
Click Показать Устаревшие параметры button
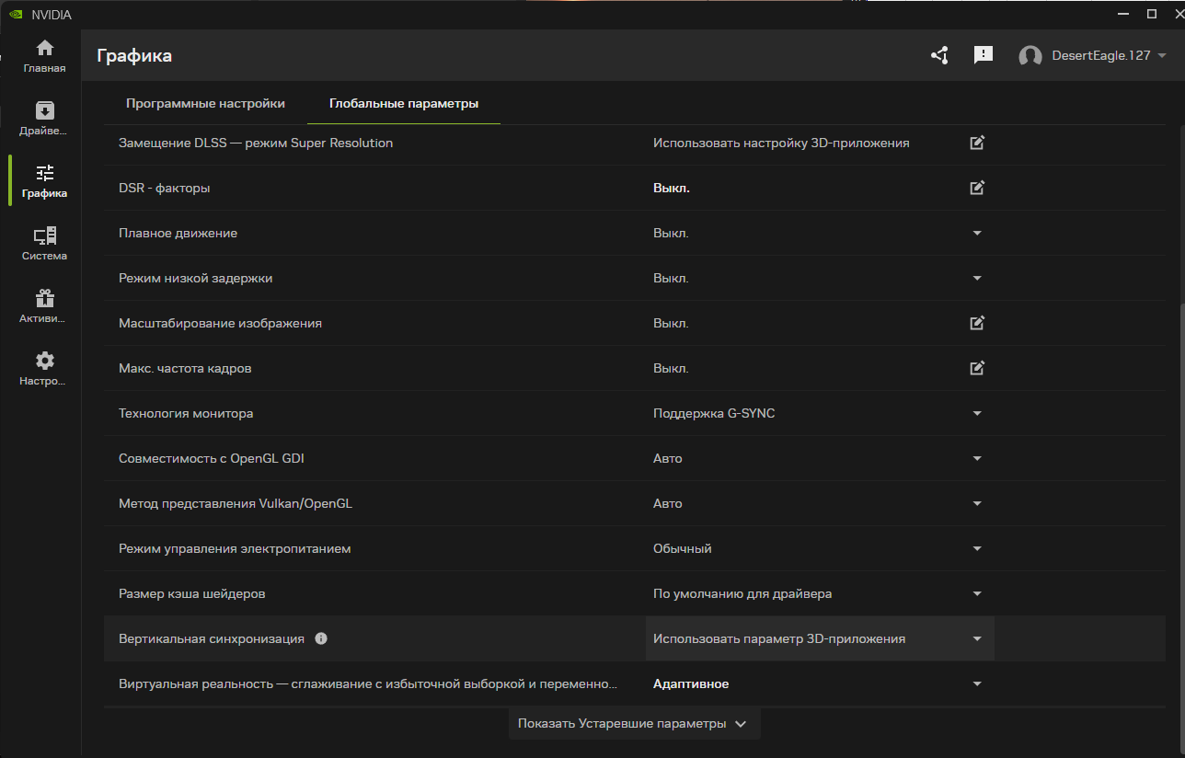click(634, 723)
